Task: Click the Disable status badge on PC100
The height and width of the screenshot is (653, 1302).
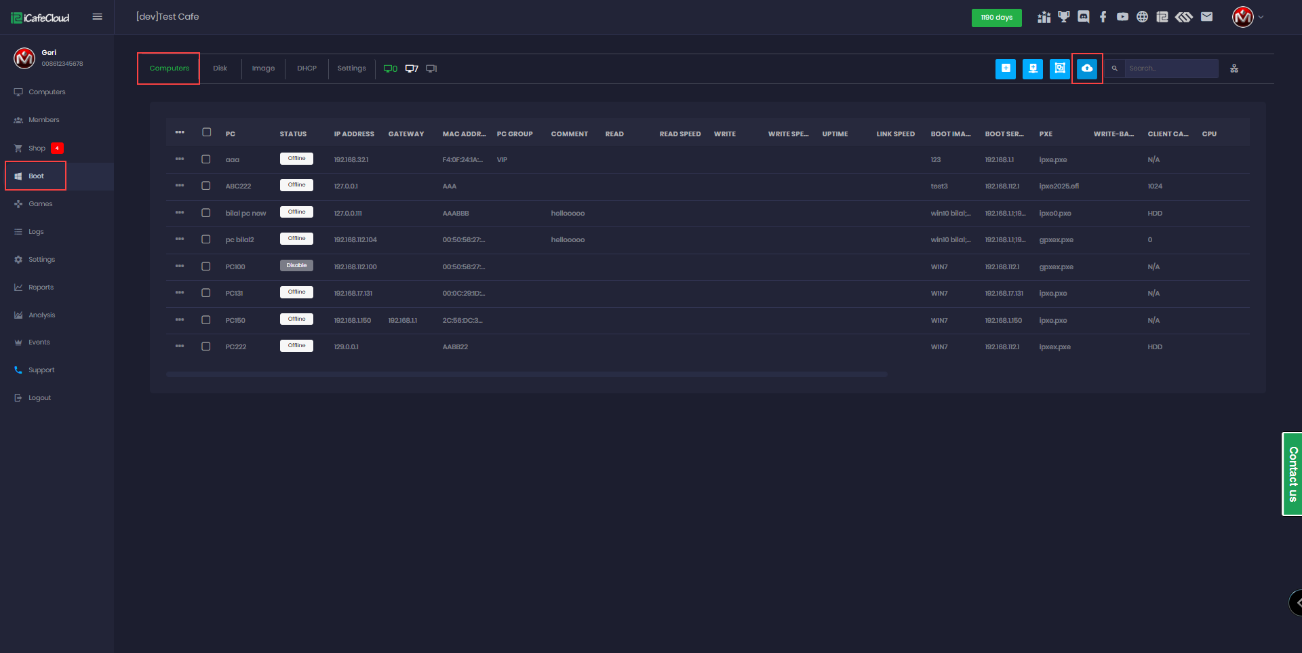Action: point(296,265)
